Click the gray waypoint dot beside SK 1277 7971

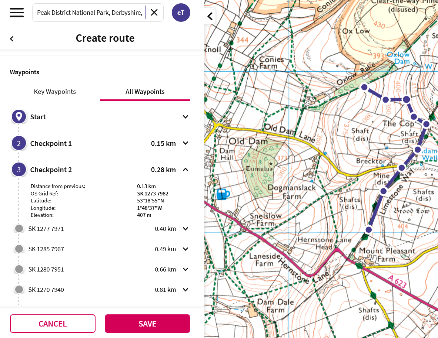(19, 228)
